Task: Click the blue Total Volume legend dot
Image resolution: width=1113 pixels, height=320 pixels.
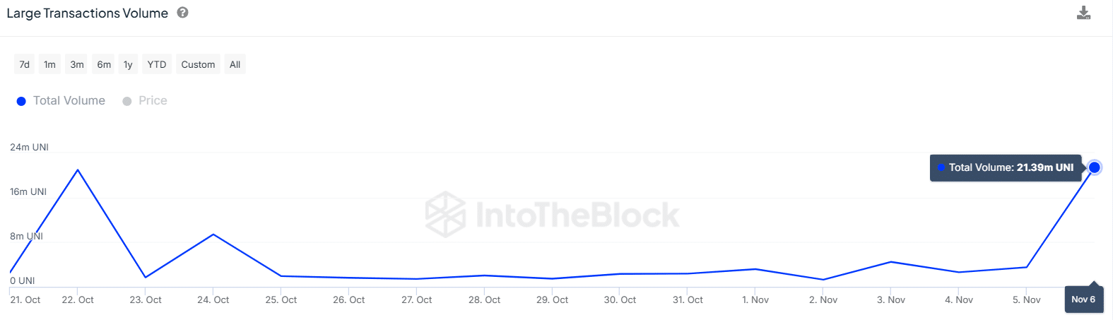Action: [x=21, y=101]
